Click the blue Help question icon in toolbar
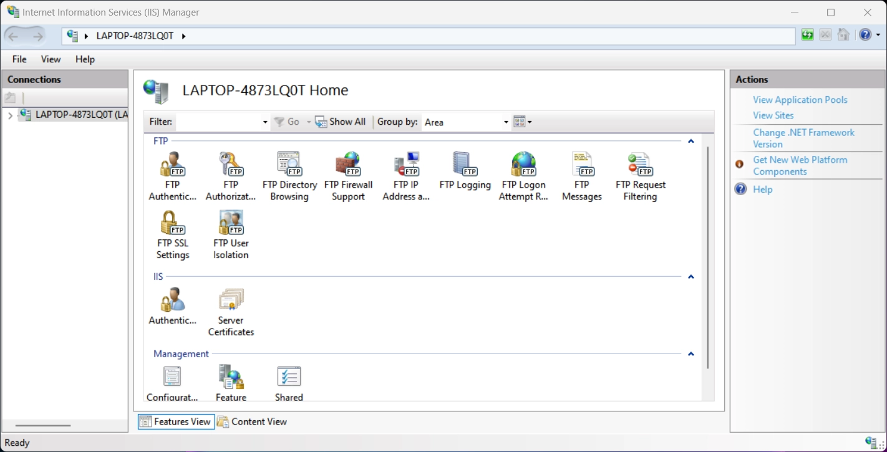The image size is (887, 452). point(865,35)
